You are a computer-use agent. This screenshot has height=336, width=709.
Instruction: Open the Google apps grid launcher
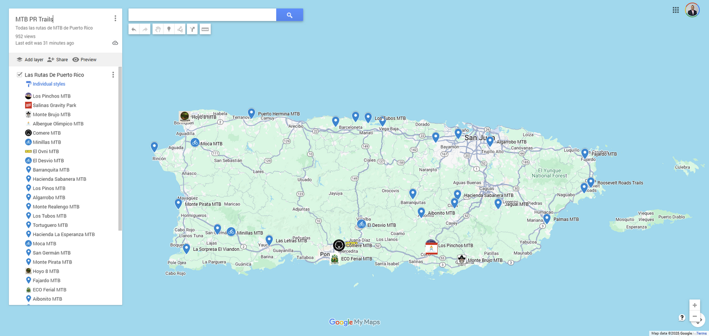point(675,9)
